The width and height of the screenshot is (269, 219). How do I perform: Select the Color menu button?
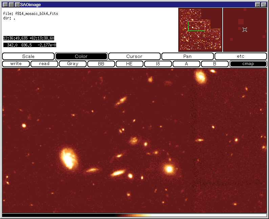tap(81, 56)
